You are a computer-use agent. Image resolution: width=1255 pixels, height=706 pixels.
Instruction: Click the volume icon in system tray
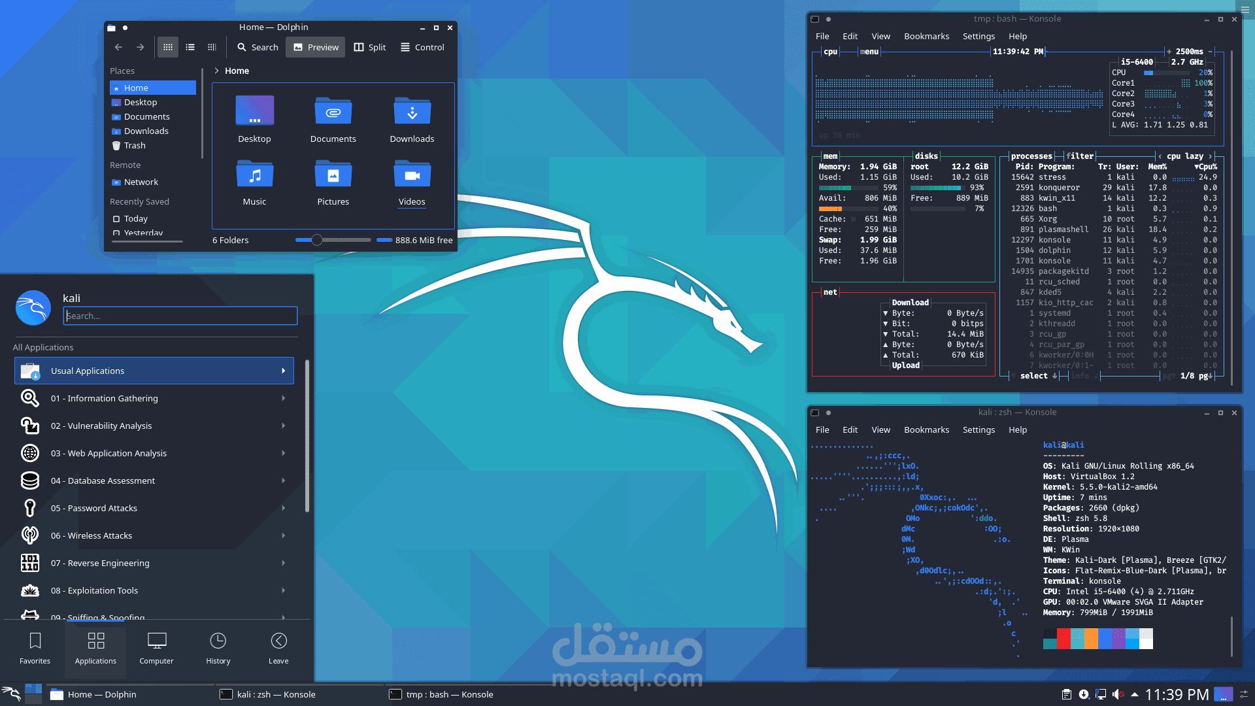pos(1118,694)
